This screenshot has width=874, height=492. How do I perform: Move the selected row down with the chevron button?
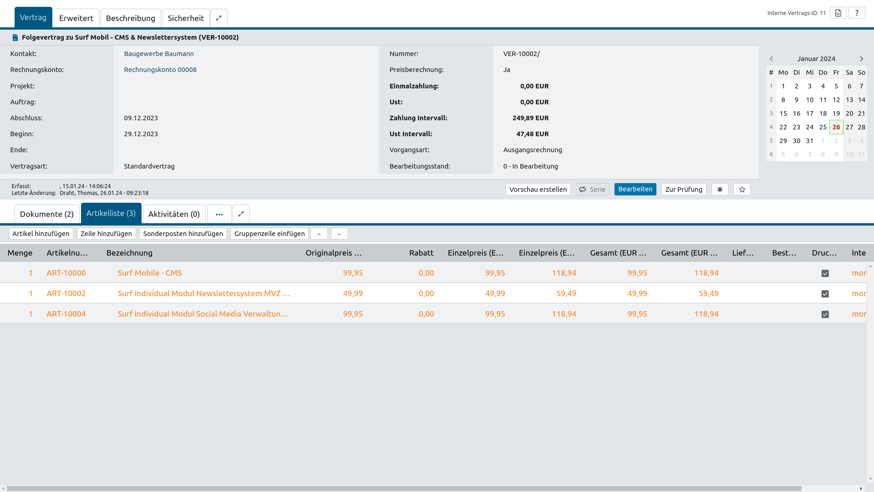(339, 234)
